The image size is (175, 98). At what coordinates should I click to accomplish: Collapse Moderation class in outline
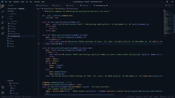(8, 83)
